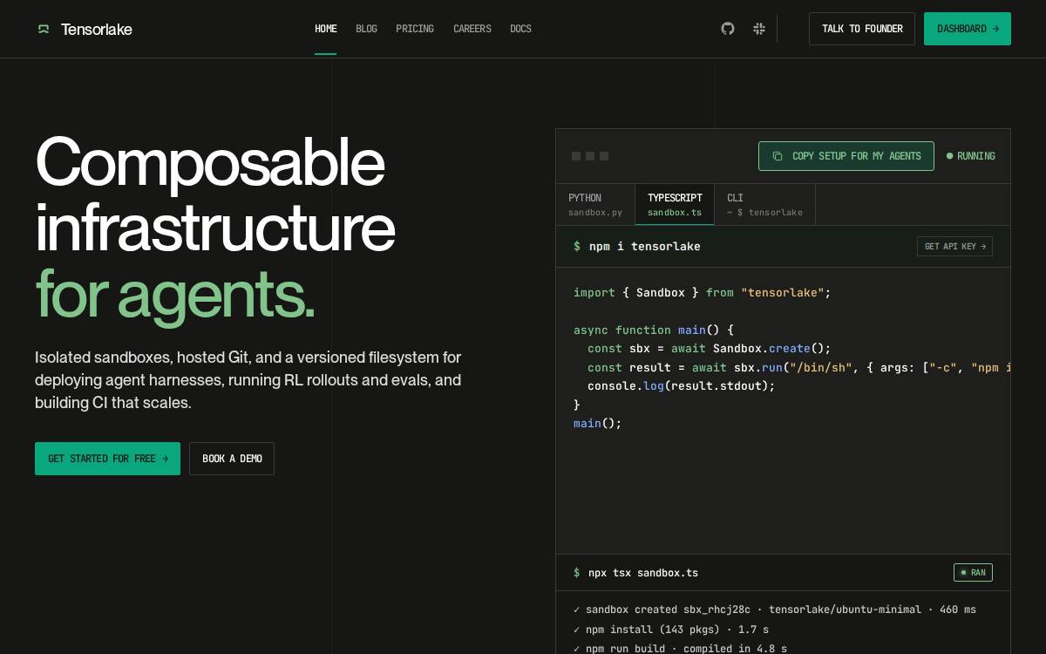Click the 'Composable infrastructure' headline
Image resolution: width=1046 pixels, height=654 pixels.
click(x=215, y=194)
